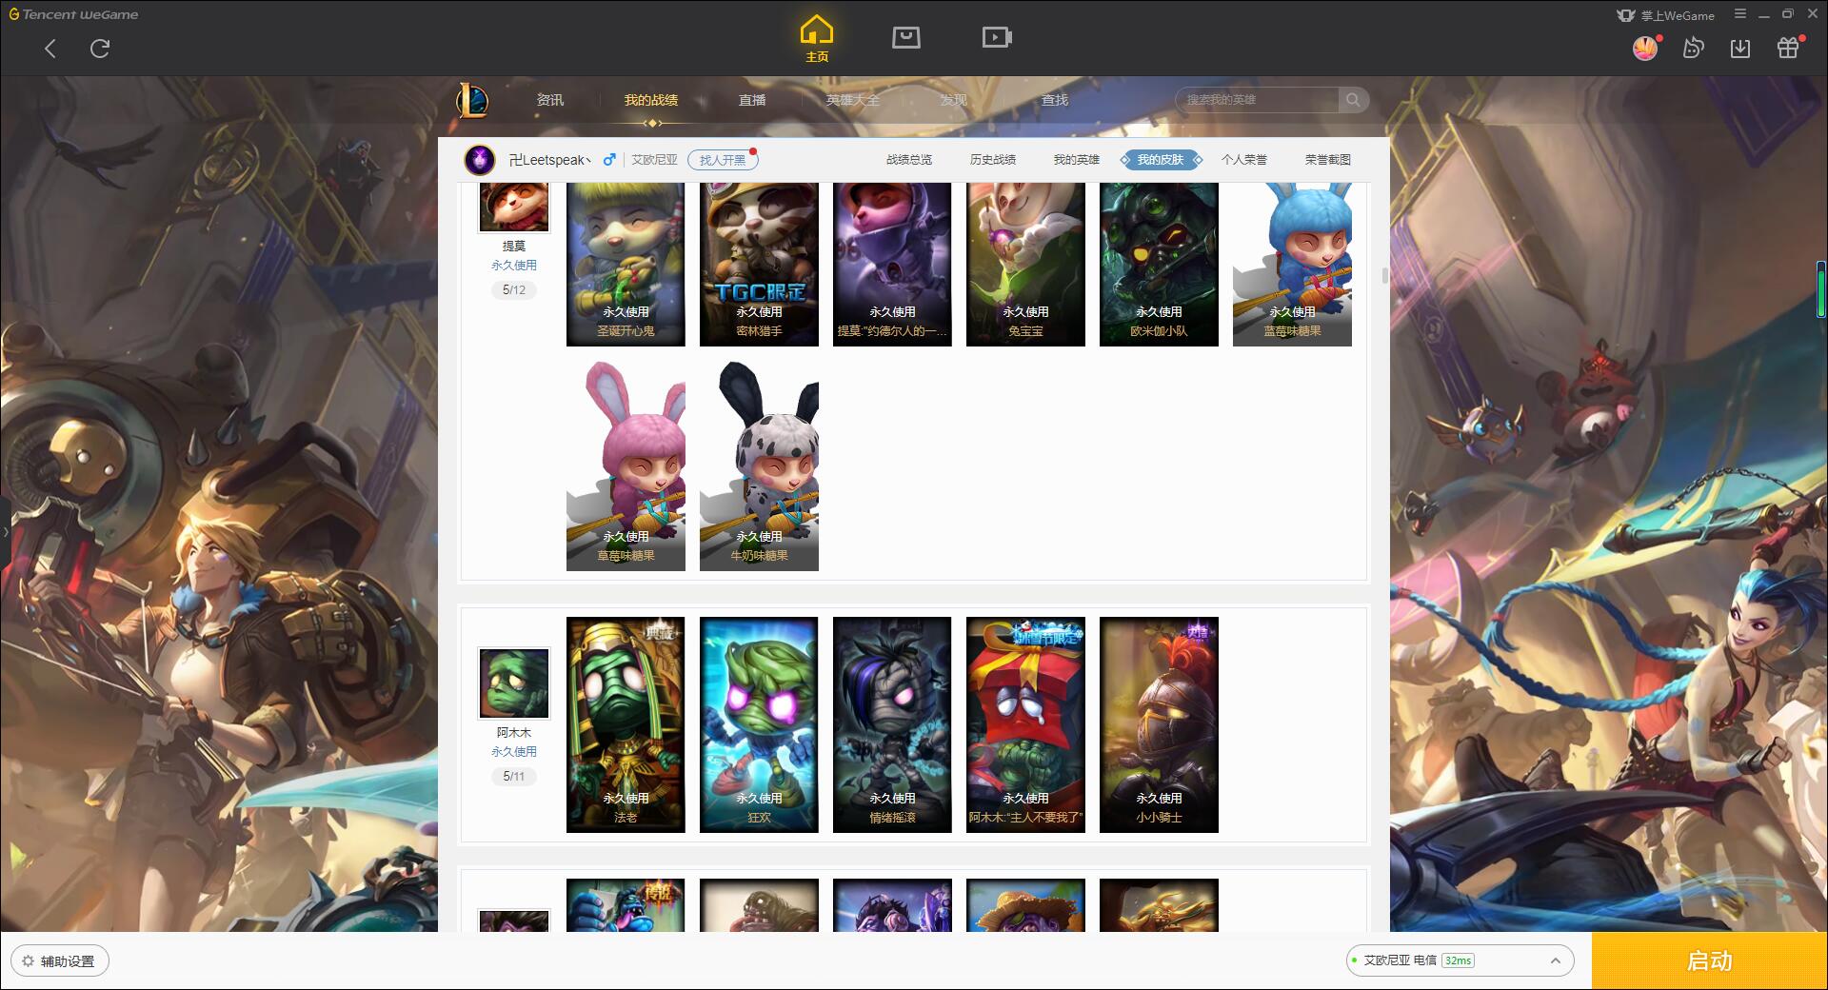Select the 我的皮肤 sub-tab
Image resolution: width=1828 pixels, height=990 pixels.
coord(1161,160)
